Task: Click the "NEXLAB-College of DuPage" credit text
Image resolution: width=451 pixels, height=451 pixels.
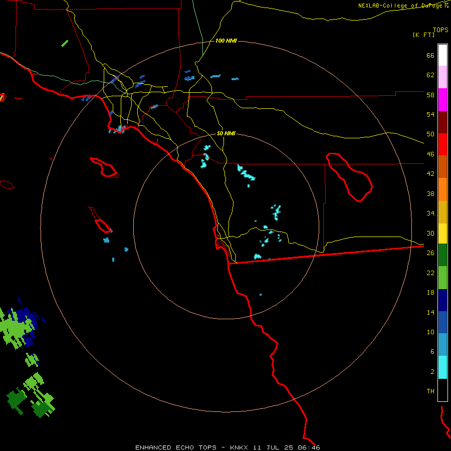Action: tap(401, 6)
